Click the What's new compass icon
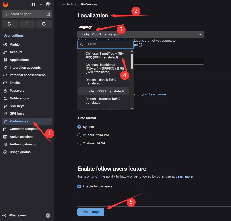This screenshot has height=221, width=231. pos(4,215)
